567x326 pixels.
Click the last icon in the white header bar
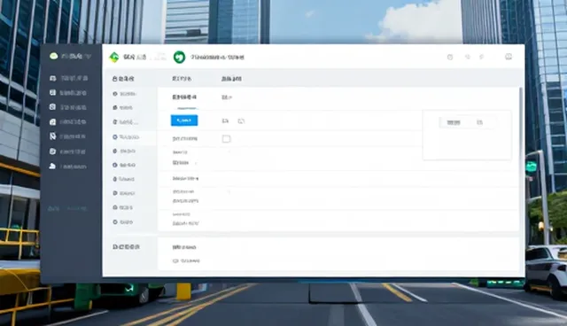coord(509,57)
